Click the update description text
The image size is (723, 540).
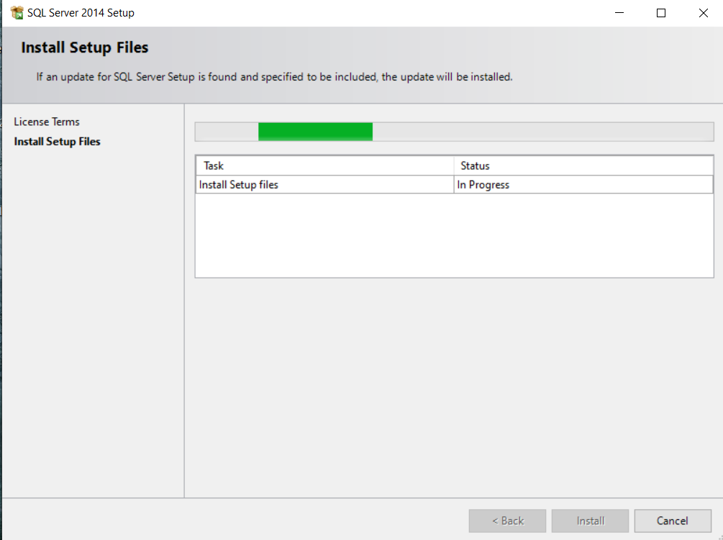tap(273, 77)
